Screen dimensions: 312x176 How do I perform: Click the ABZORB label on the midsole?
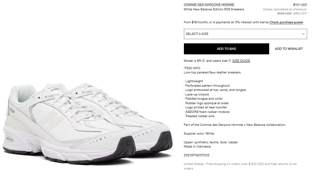(9, 139)
